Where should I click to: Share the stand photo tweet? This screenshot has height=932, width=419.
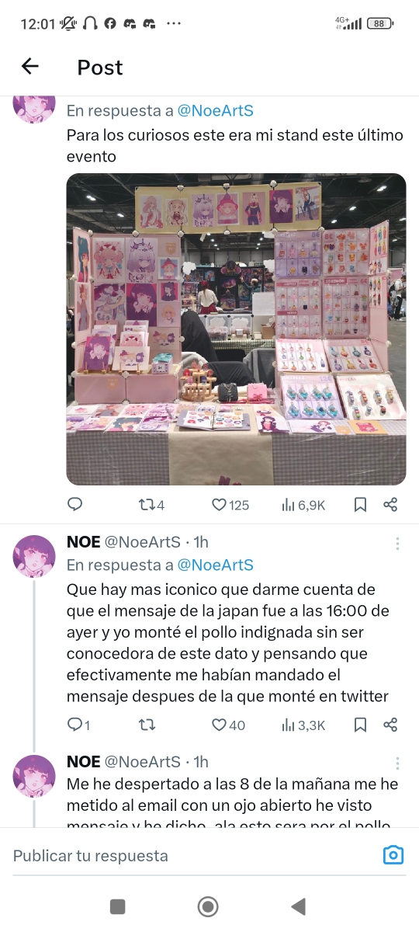390,505
